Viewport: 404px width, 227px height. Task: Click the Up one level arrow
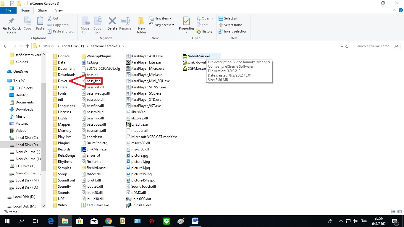point(28,46)
